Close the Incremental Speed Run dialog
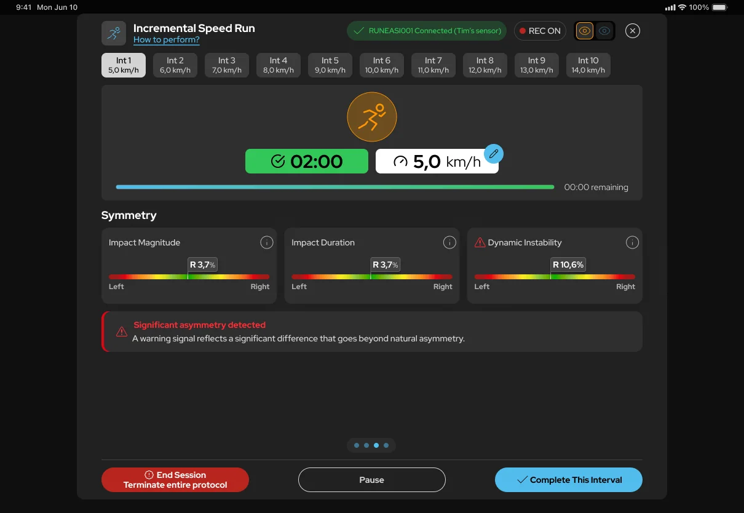Viewport: 744px width, 513px height. [633, 31]
